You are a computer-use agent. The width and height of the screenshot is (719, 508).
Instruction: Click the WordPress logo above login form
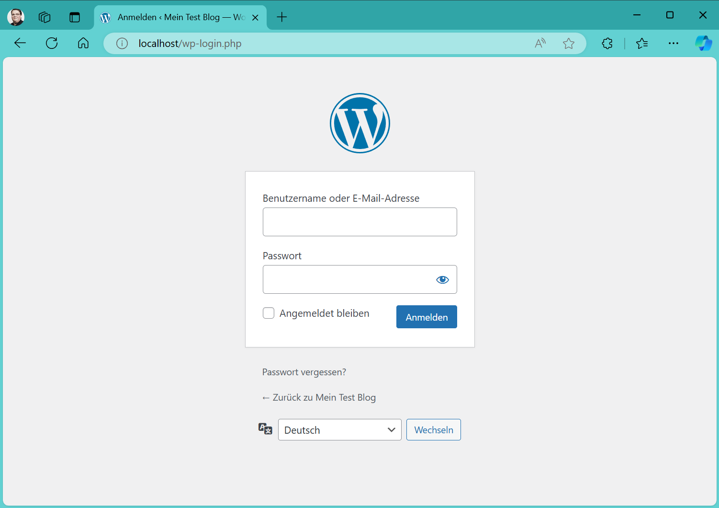(x=359, y=123)
